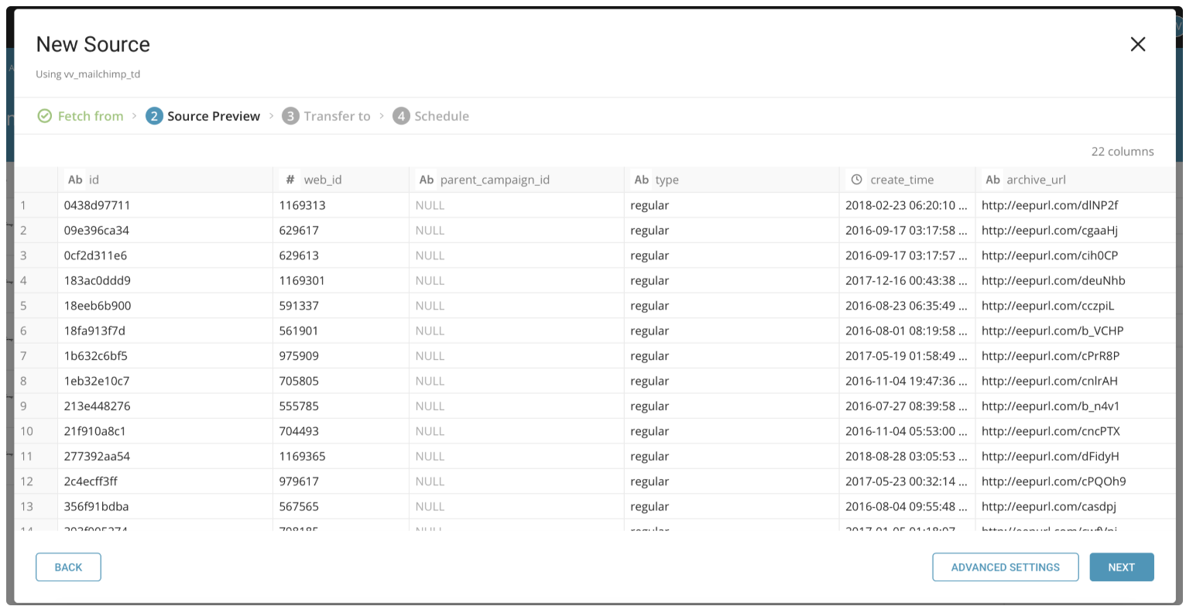The width and height of the screenshot is (1186, 613).
Task: Open the archive URL http://eepurl.com/dlNP2f
Action: pyautogui.click(x=1049, y=205)
